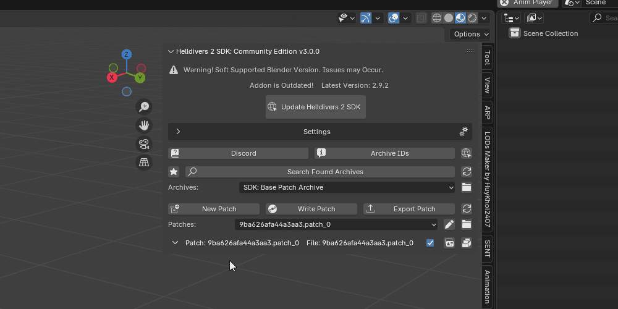Select the pan view hand icon
The image size is (618, 309).
144,125
